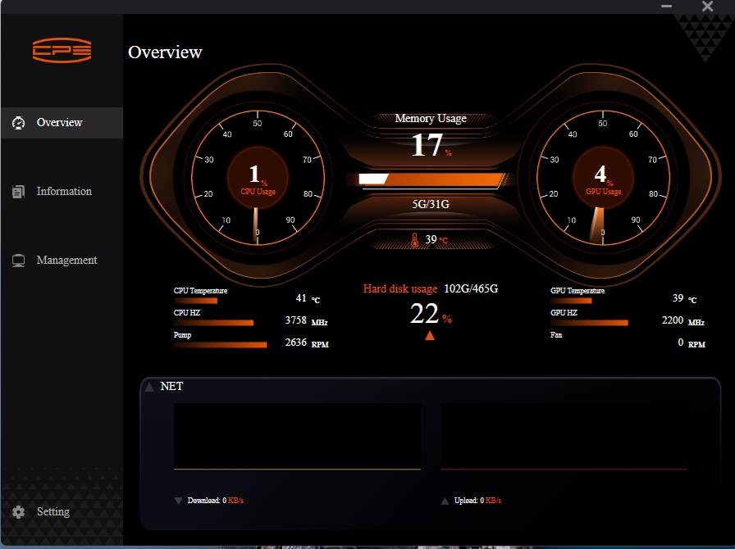735x549 pixels.
Task: Click the Pump speed bar
Action: coord(221,345)
